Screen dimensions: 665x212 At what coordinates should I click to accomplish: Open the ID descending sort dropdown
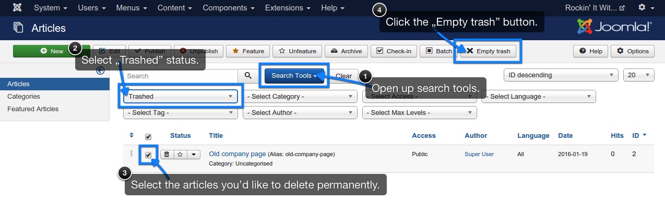(561, 75)
